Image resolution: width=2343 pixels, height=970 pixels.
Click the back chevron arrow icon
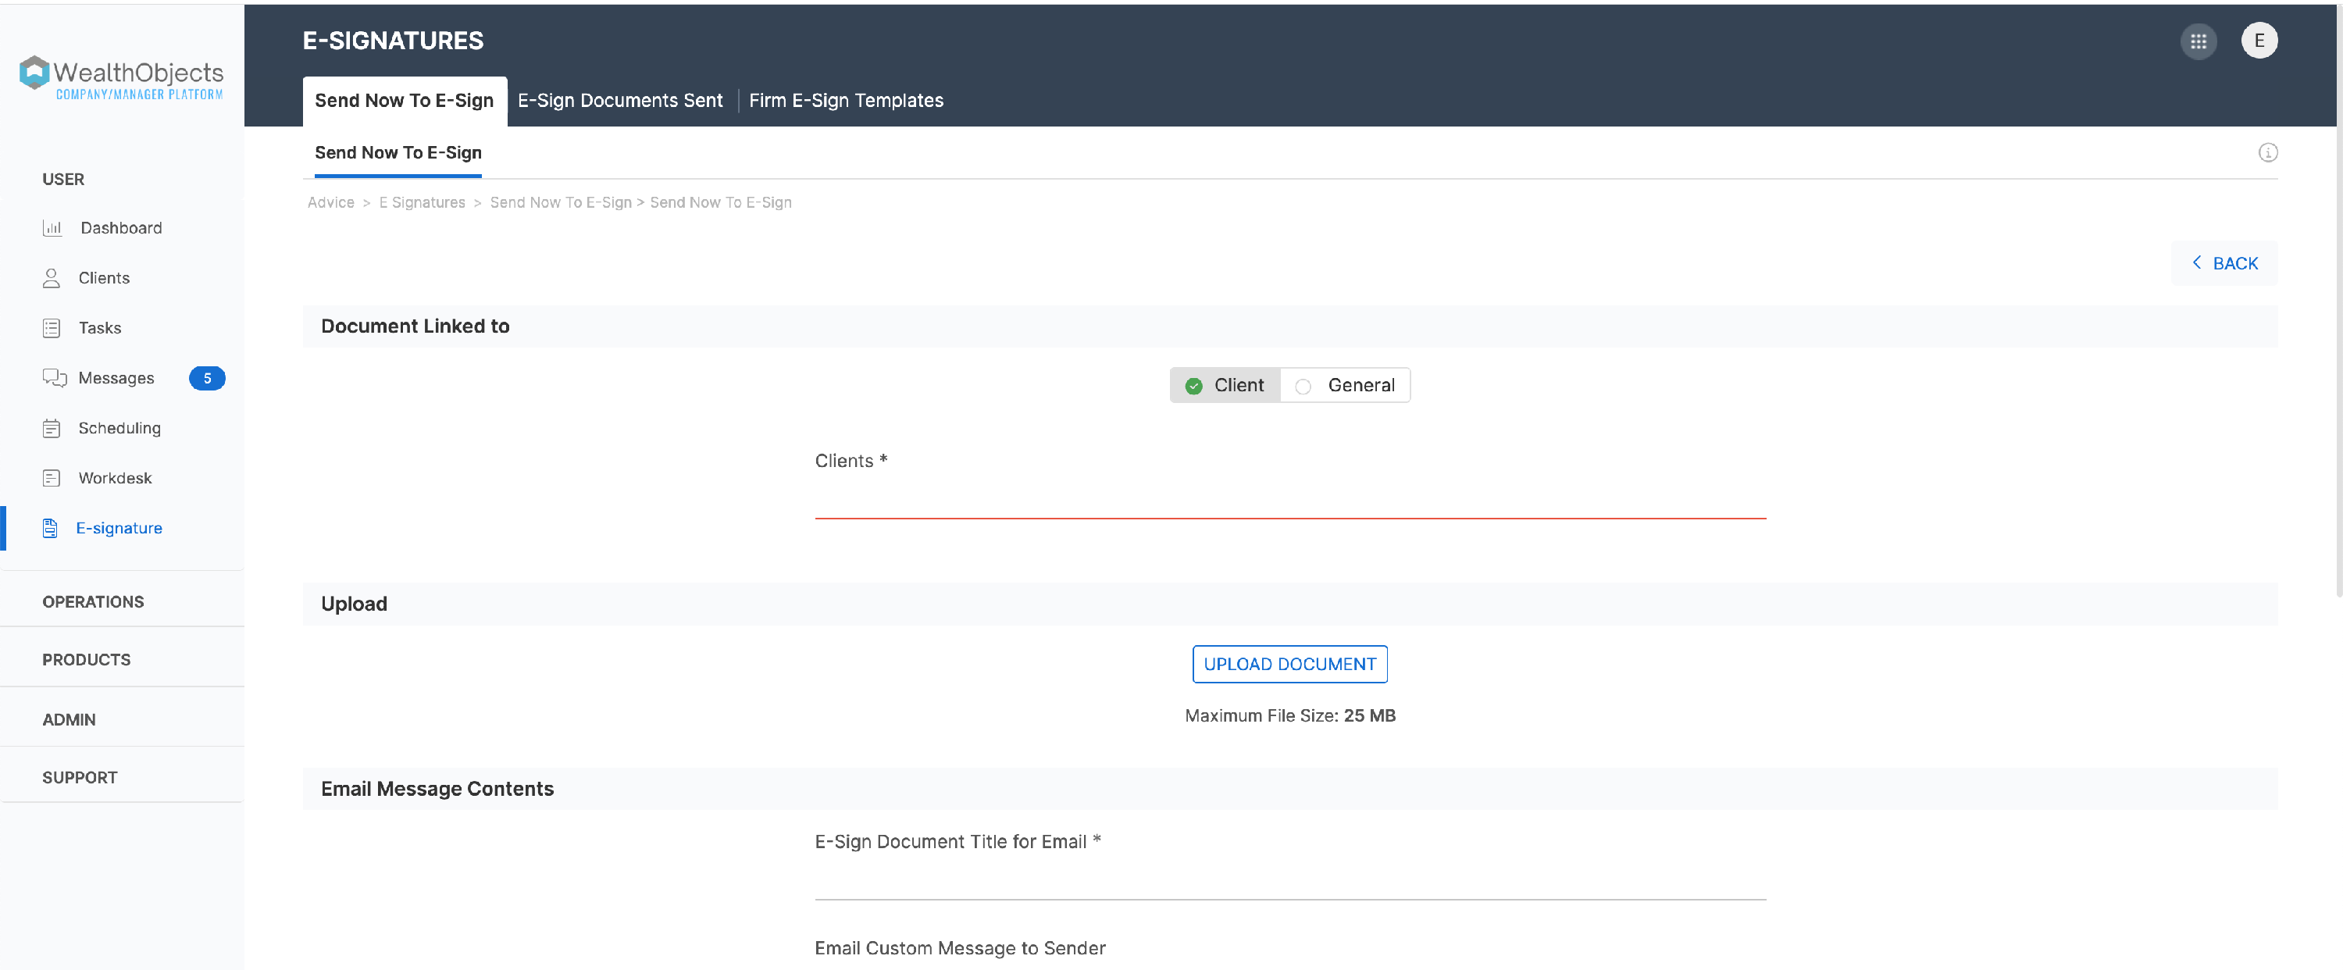tap(2195, 263)
